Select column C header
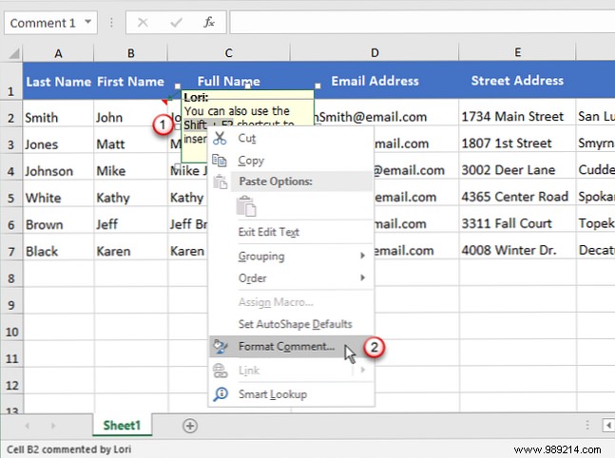This screenshot has width=615, height=458. (x=229, y=53)
